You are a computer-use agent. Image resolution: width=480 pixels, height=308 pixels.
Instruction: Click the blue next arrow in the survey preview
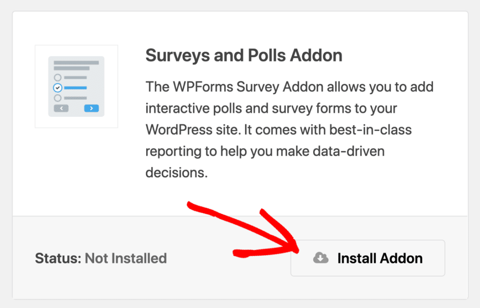[x=91, y=108]
